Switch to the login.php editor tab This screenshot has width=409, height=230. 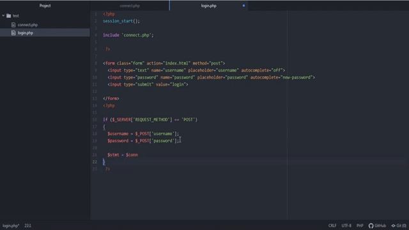point(208,6)
